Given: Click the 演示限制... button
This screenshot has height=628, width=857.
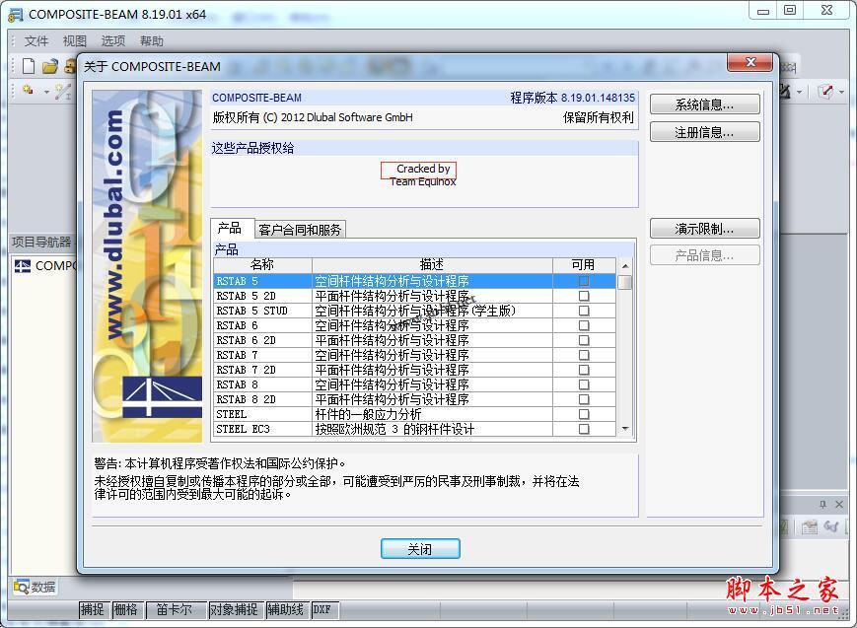Looking at the screenshot, I should [704, 229].
